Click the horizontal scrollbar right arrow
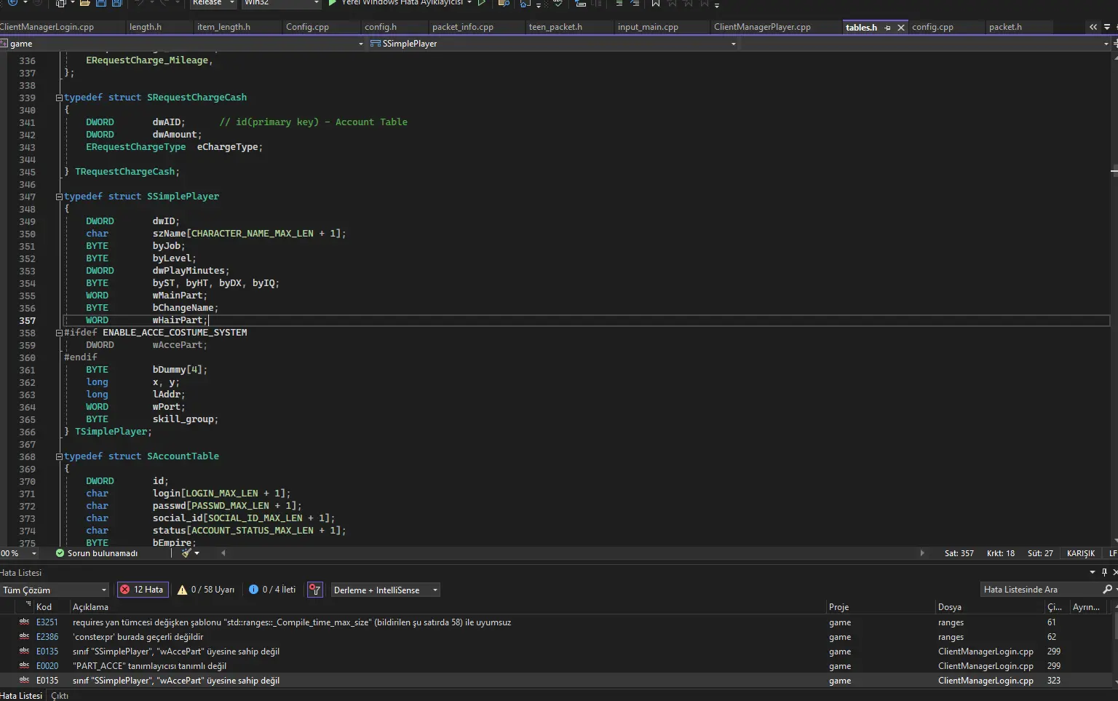Image resolution: width=1118 pixels, height=701 pixels. (x=922, y=553)
